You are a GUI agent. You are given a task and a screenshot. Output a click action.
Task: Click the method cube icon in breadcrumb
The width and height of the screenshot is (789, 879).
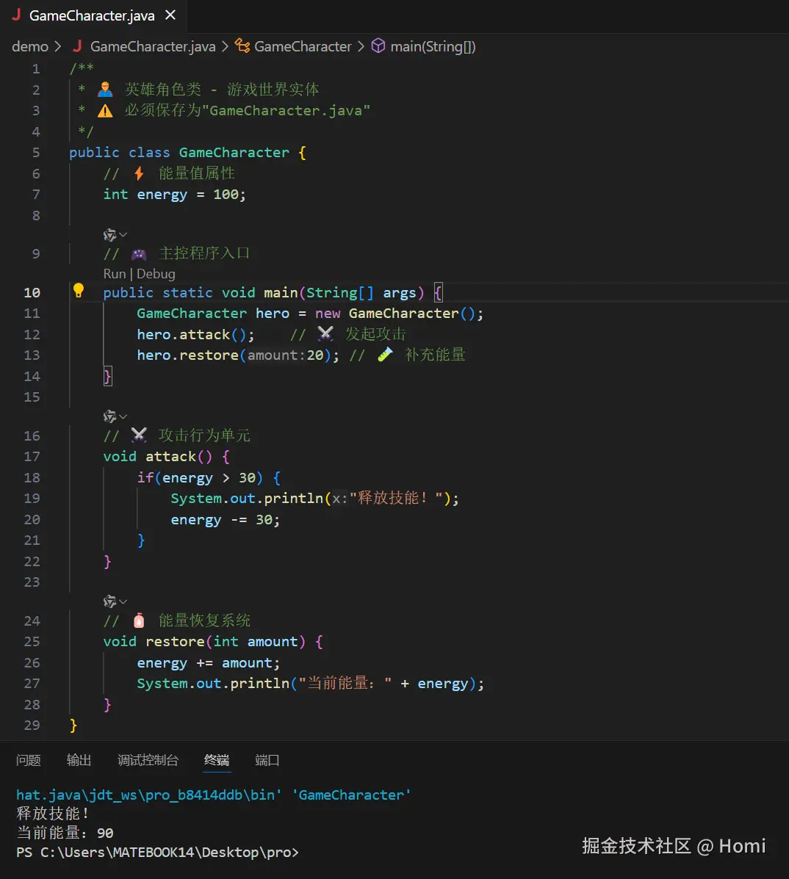tap(378, 46)
